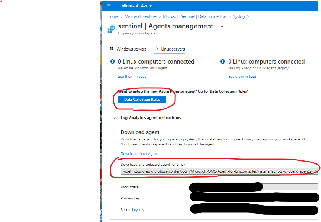Click the Secondary key label
321x222 pixels.
coord(133,210)
